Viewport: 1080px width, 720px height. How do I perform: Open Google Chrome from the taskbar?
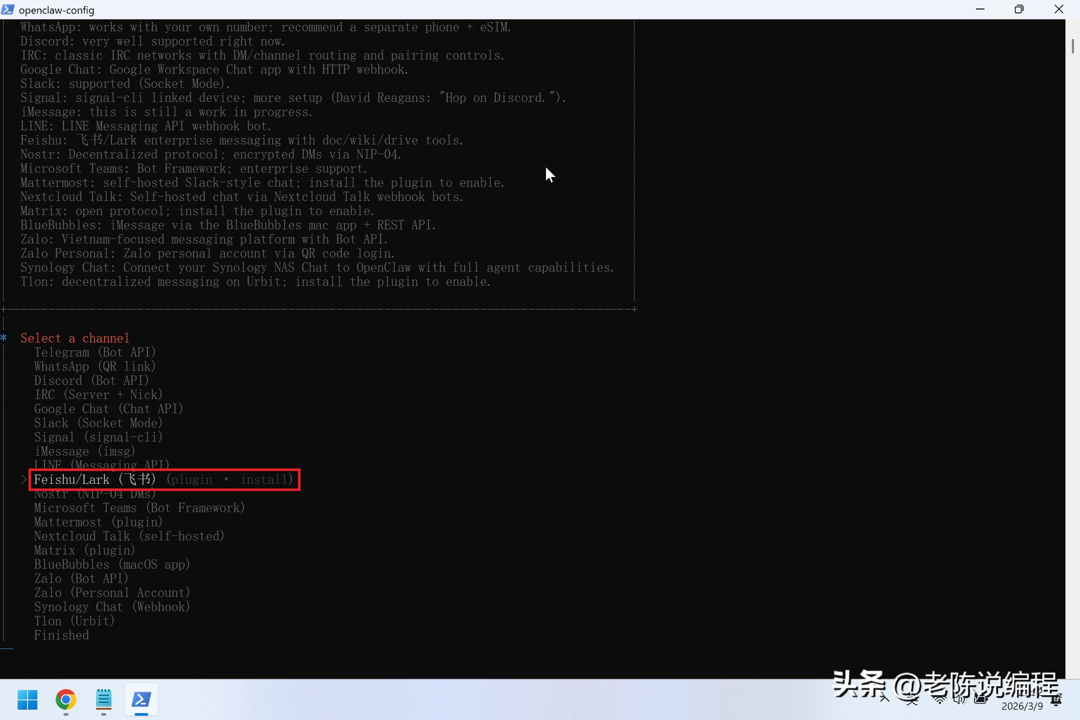click(65, 699)
